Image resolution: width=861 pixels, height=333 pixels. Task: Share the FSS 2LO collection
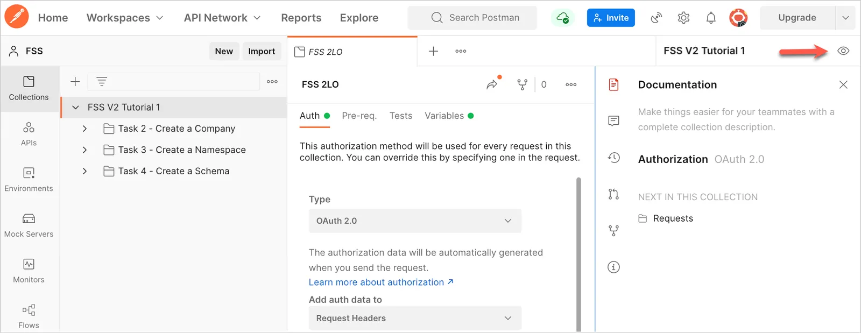492,84
